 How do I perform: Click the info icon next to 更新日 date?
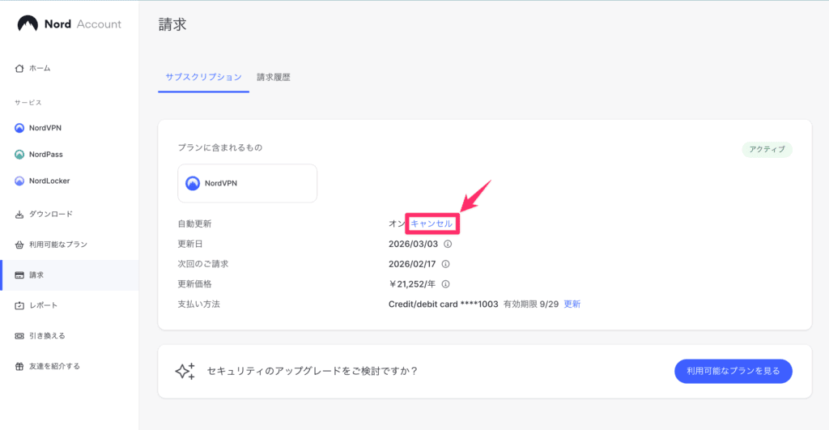pos(448,244)
